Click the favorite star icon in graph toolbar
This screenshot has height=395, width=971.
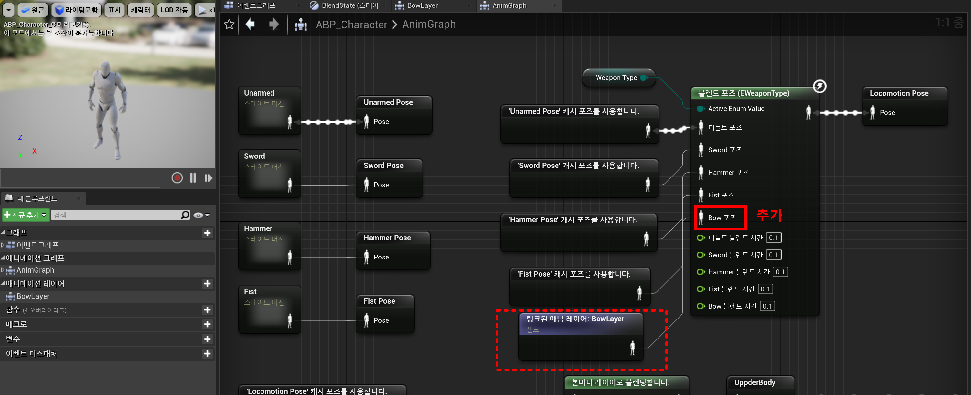coord(229,25)
